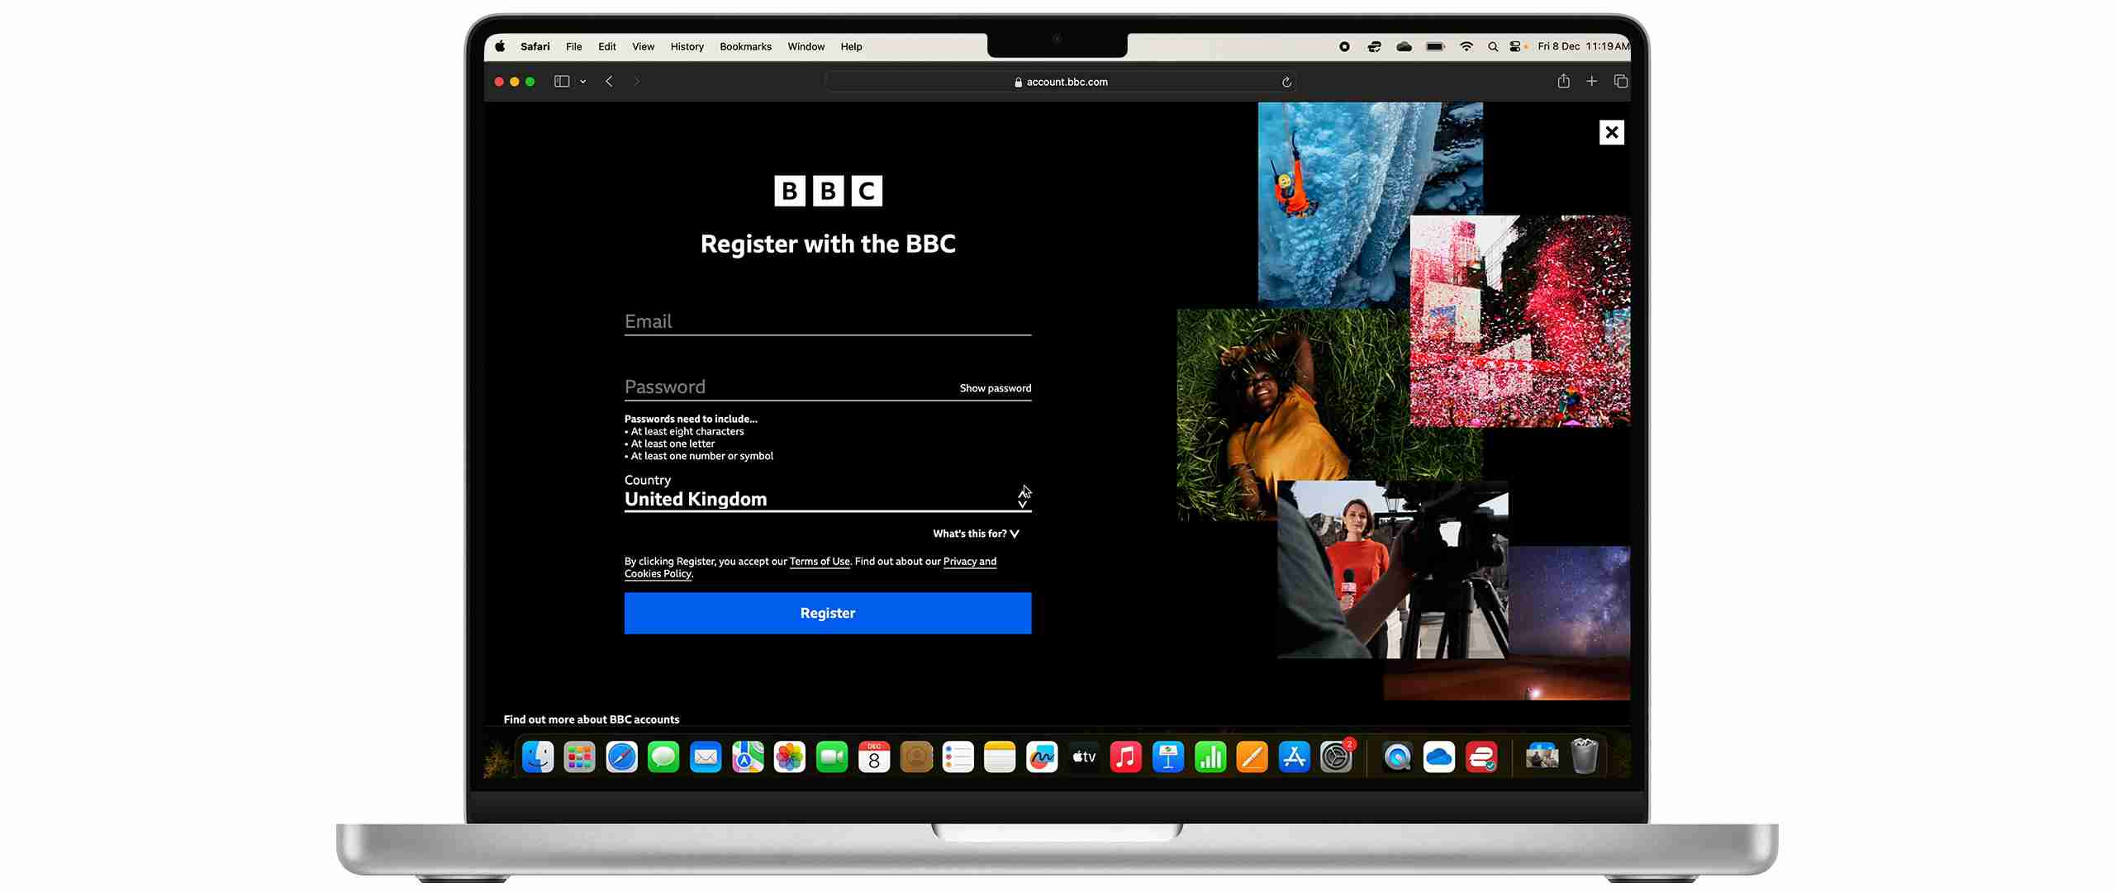Open the Notes app in Dock

click(1000, 757)
